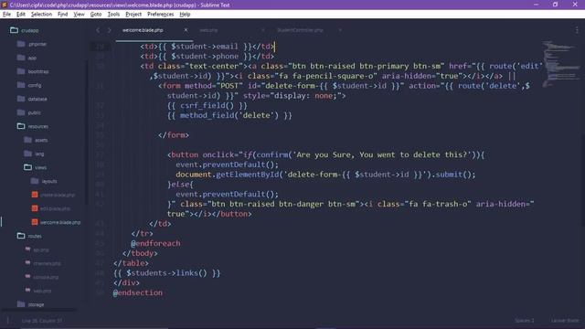Open the View menu
Viewport: 585px width, 329px height.
pyautogui.click(x=80, y=15)
